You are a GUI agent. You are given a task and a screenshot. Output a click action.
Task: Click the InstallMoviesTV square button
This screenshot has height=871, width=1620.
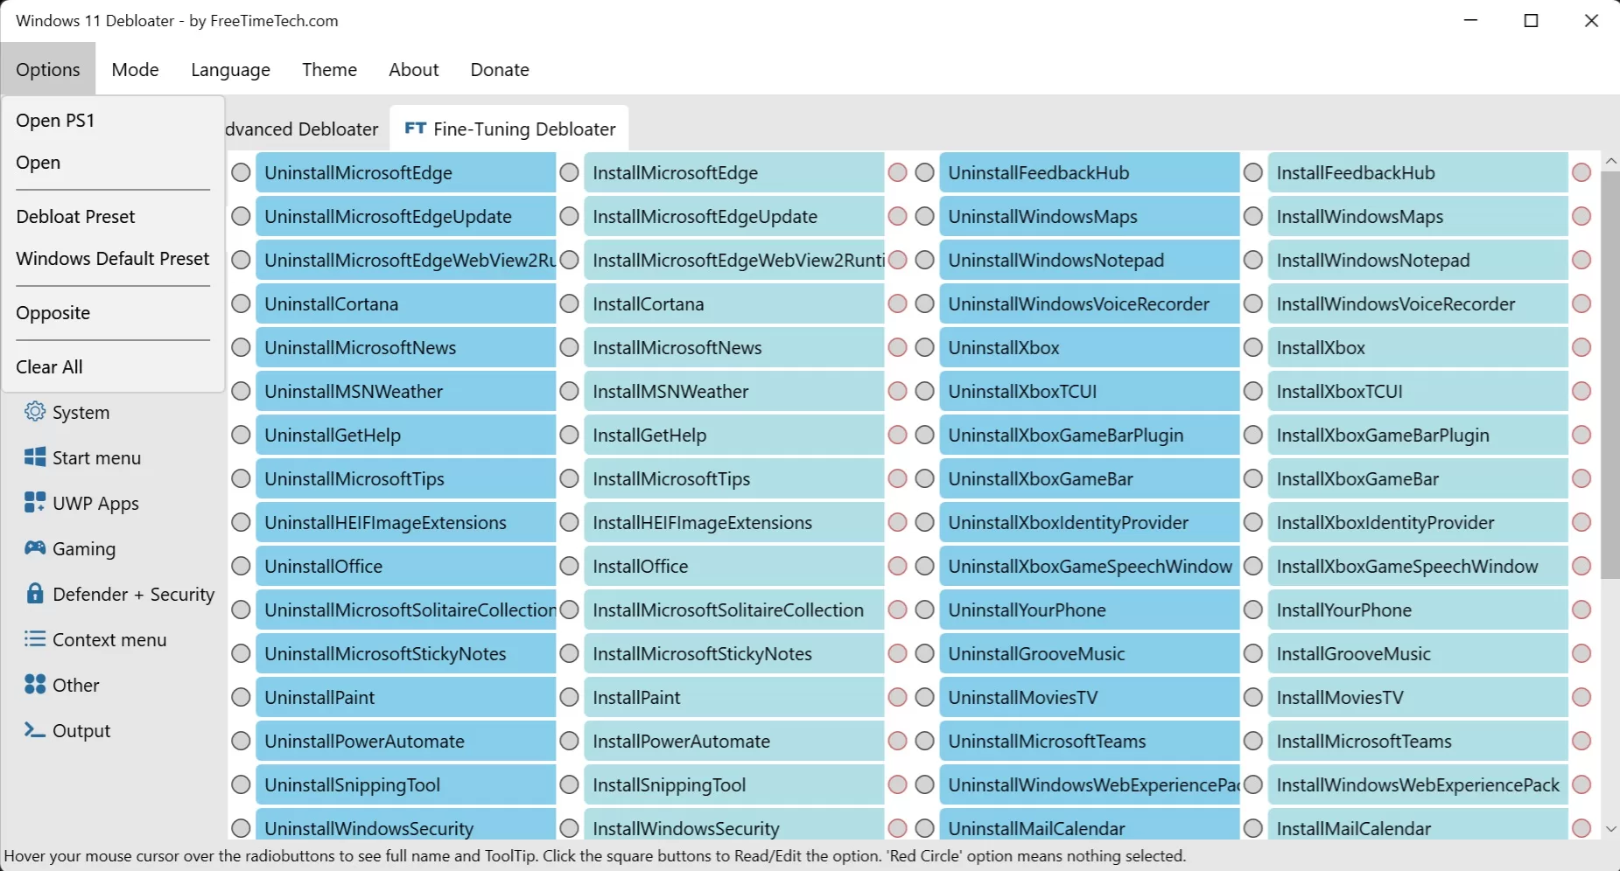1417,697
